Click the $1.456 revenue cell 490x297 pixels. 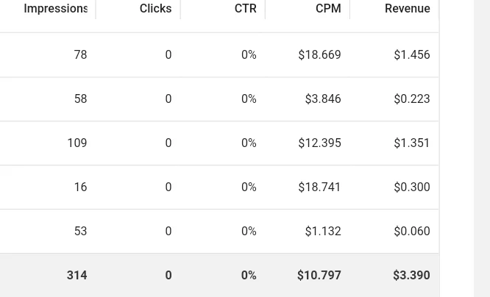412,54
